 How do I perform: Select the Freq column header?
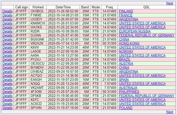[109, 7]
